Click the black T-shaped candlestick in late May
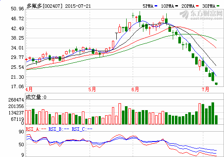The width and height of the screenshot is (224, 157). tap(116, 36)
